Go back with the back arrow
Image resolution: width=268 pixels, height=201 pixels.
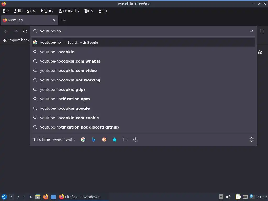click(6, 31)
